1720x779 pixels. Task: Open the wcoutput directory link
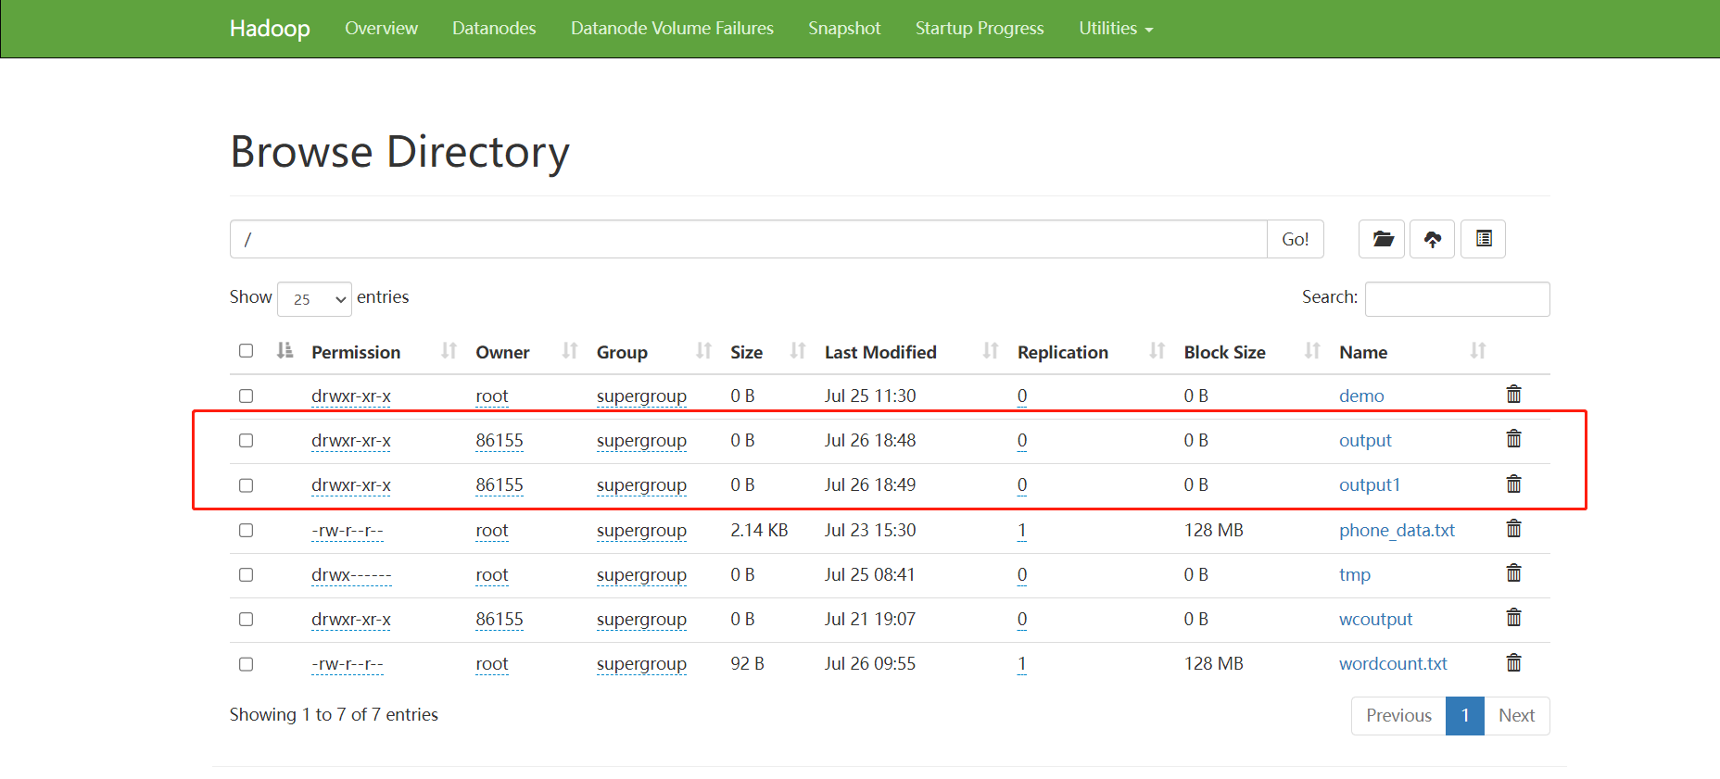[1375, 619]
